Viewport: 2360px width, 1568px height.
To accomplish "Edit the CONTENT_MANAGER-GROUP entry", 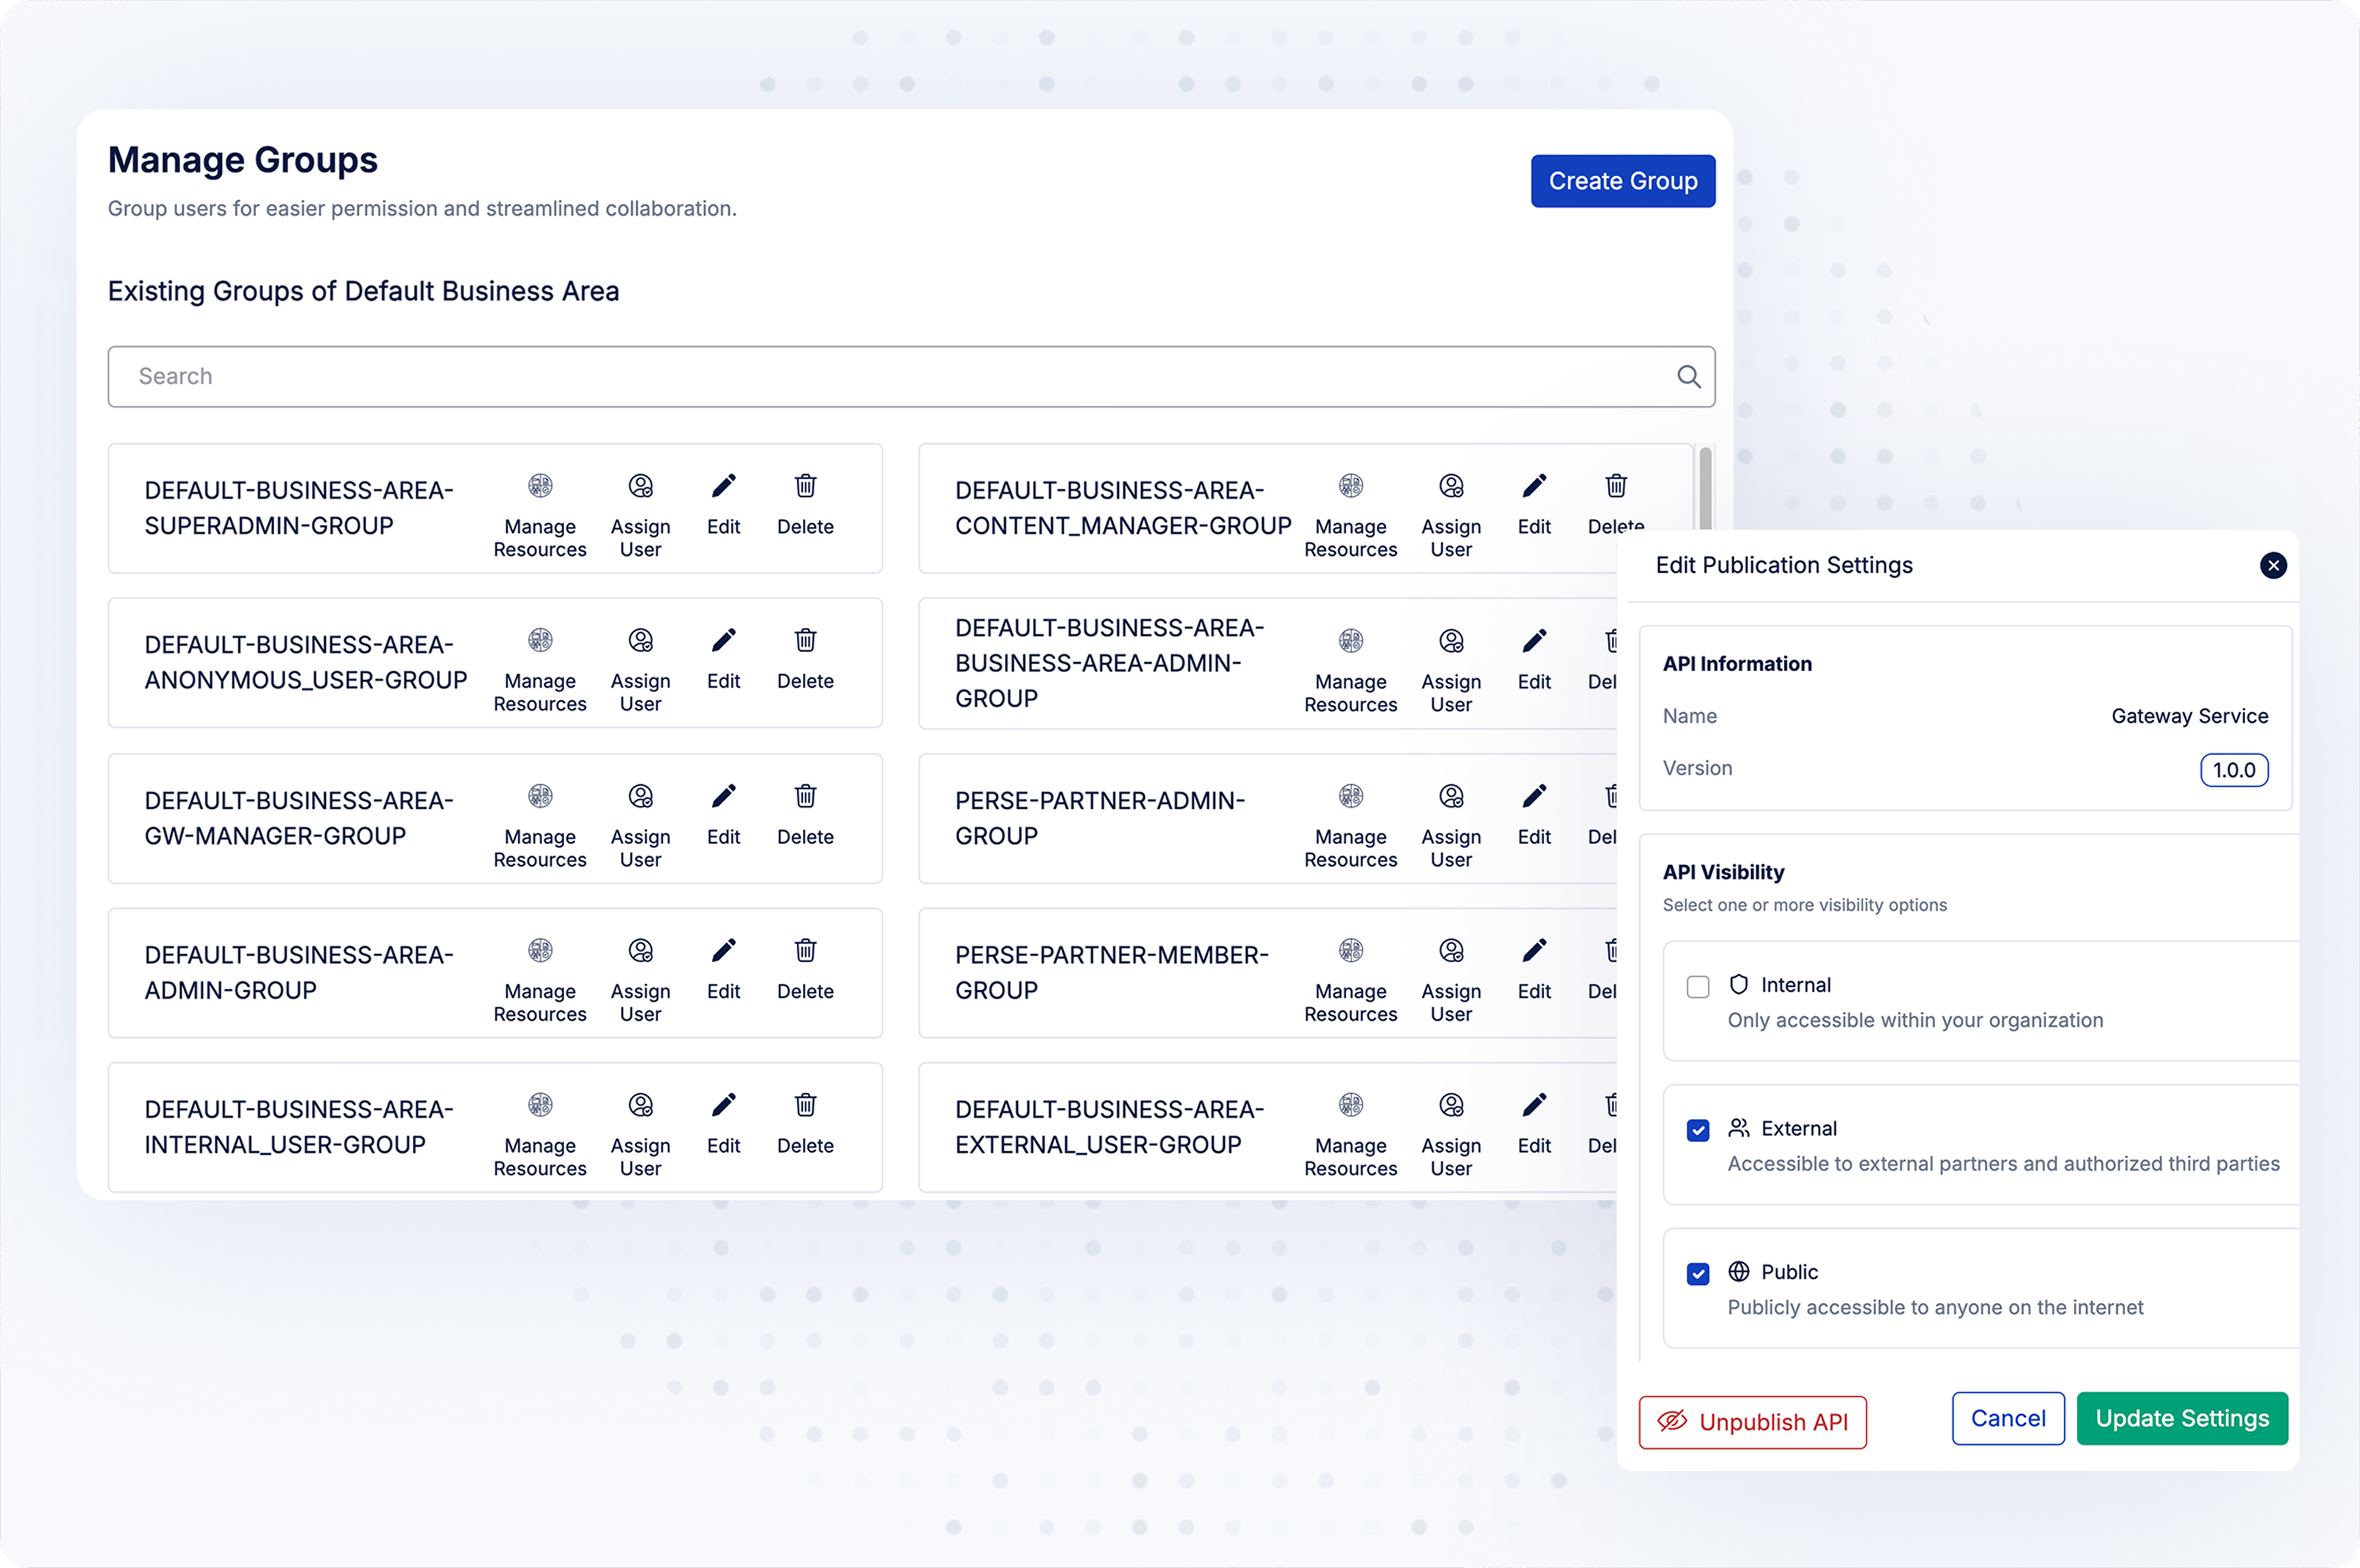I will pyautogui.click(x=1534, y=487).
